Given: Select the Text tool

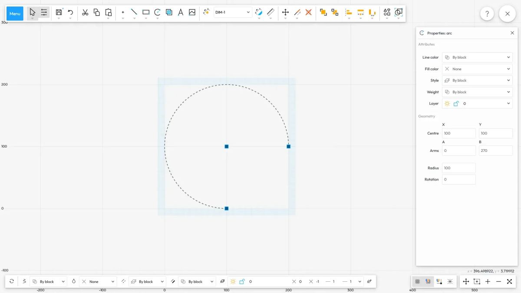Looking at the screenshot, I should (x=181, y=12).
